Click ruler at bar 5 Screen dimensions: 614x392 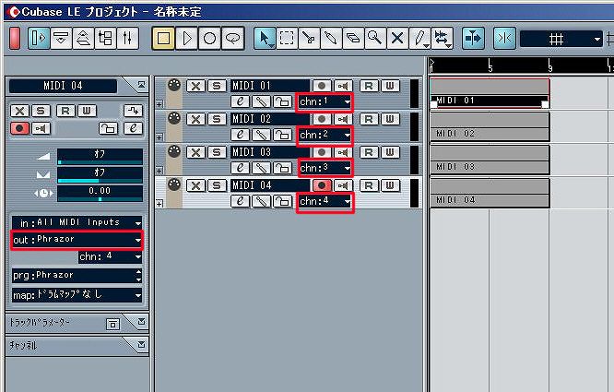(490, 65)
